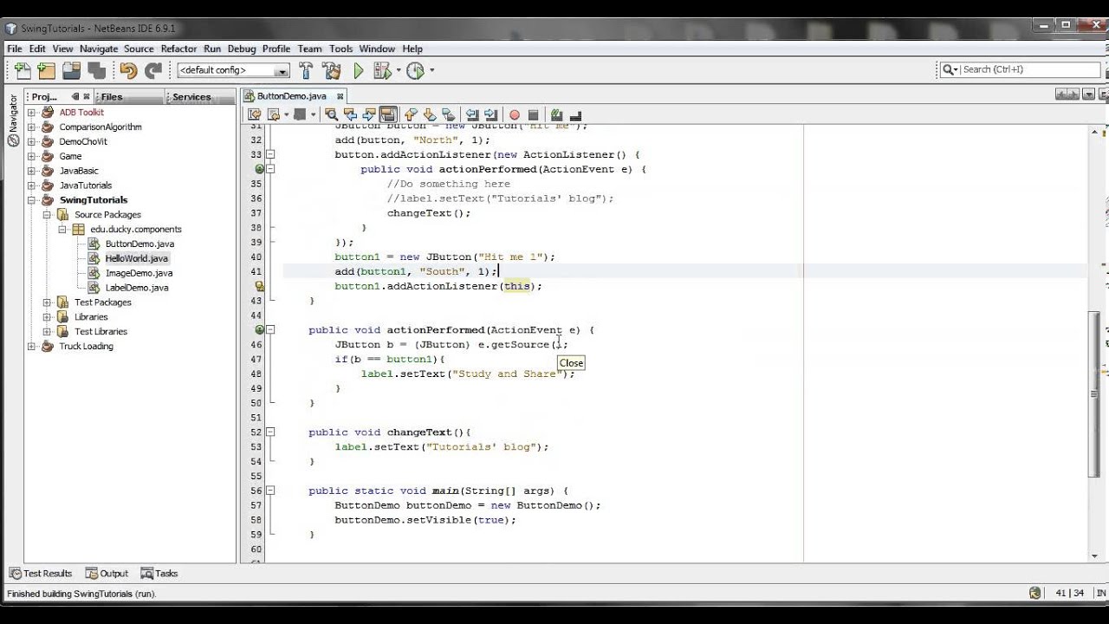Click the Shift Line Left icon

(472, 114)
